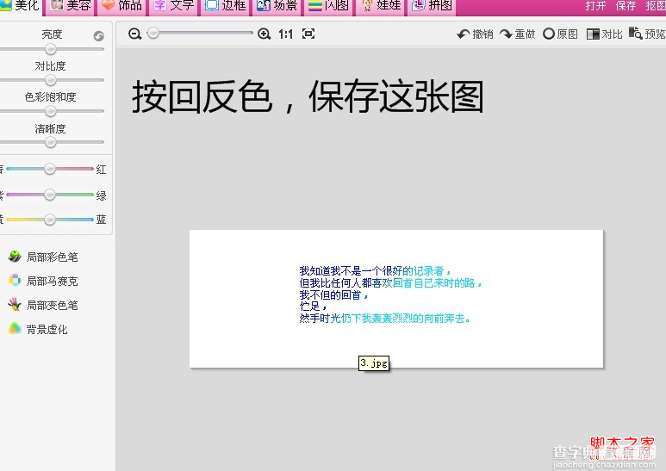
Task: Click the 清晰度 slider handle
Action: click(51, 142)
